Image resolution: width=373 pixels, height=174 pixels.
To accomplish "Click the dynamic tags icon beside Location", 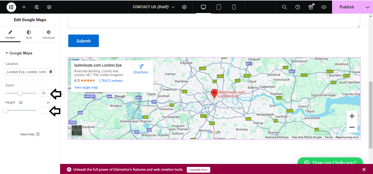I will point(51,72).
